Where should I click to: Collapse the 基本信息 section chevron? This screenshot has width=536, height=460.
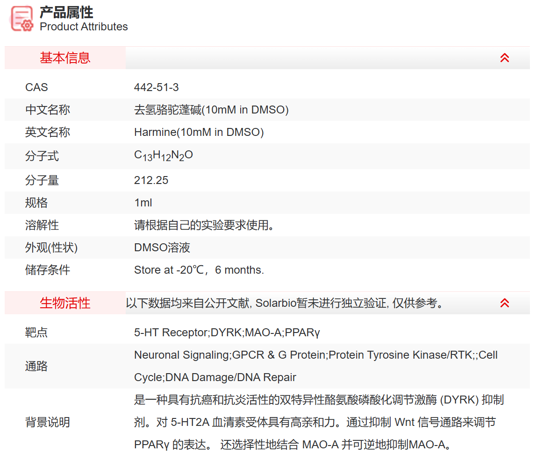[504, 57]
